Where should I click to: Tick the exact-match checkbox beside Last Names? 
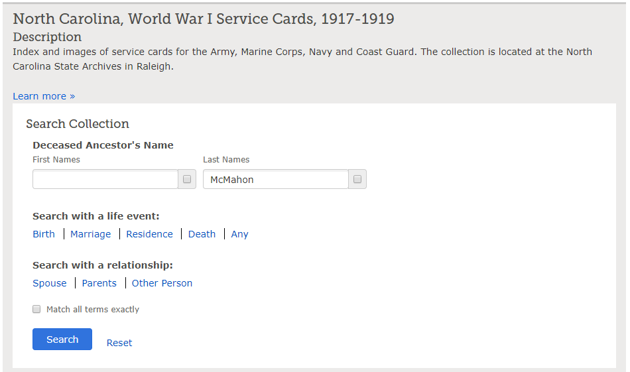click(x=357, y=179)
